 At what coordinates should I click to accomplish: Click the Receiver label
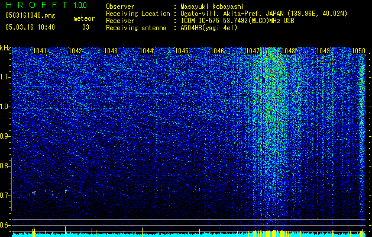pos(120,21)
